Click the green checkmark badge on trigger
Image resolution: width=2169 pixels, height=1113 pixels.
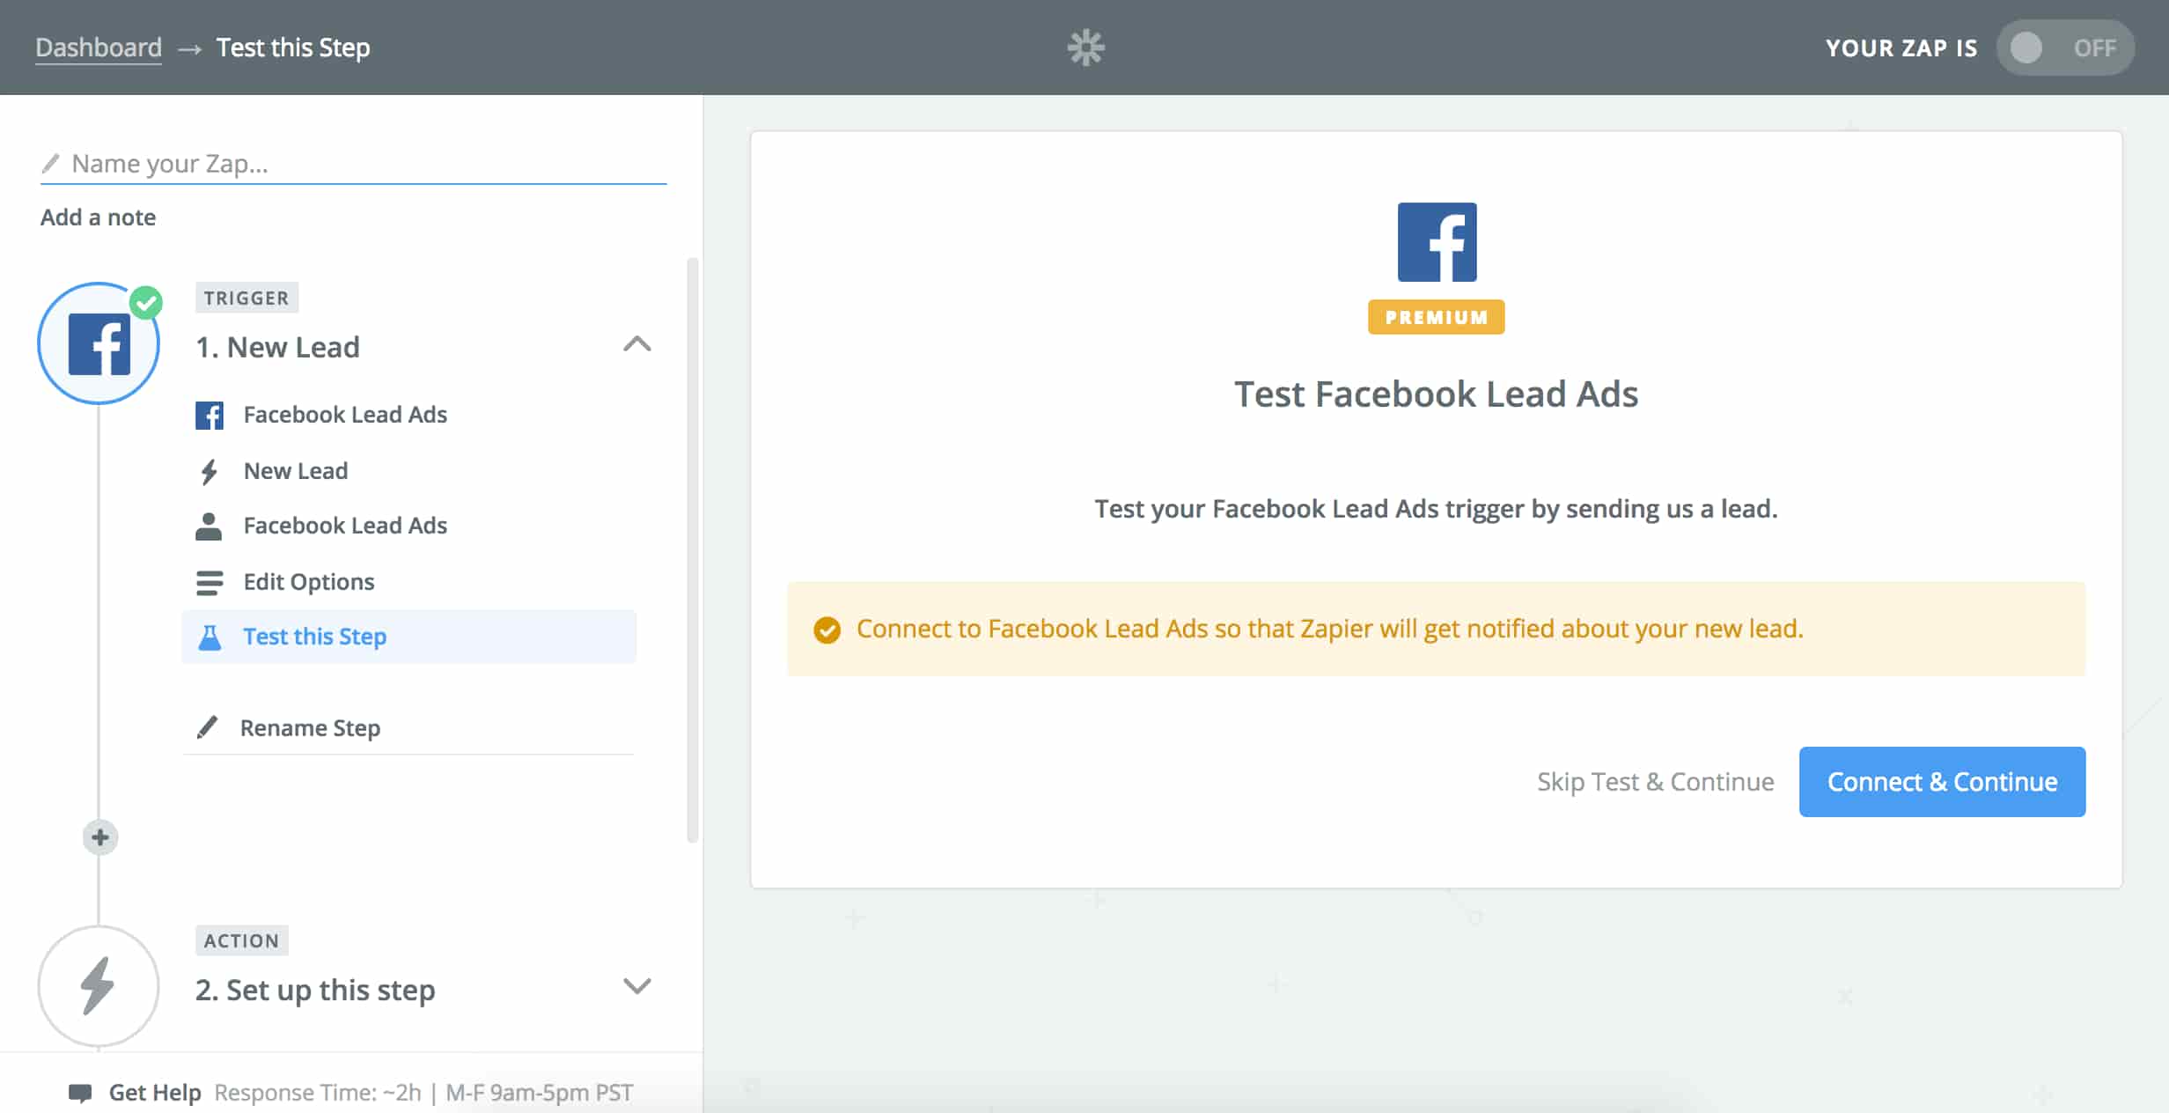(146, 302)
